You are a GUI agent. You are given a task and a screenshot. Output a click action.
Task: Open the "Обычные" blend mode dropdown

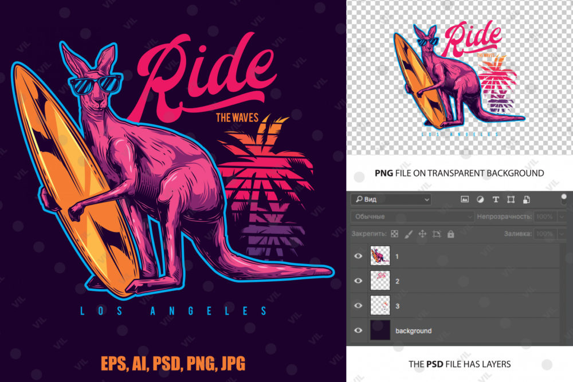click(x=413, y=216)
